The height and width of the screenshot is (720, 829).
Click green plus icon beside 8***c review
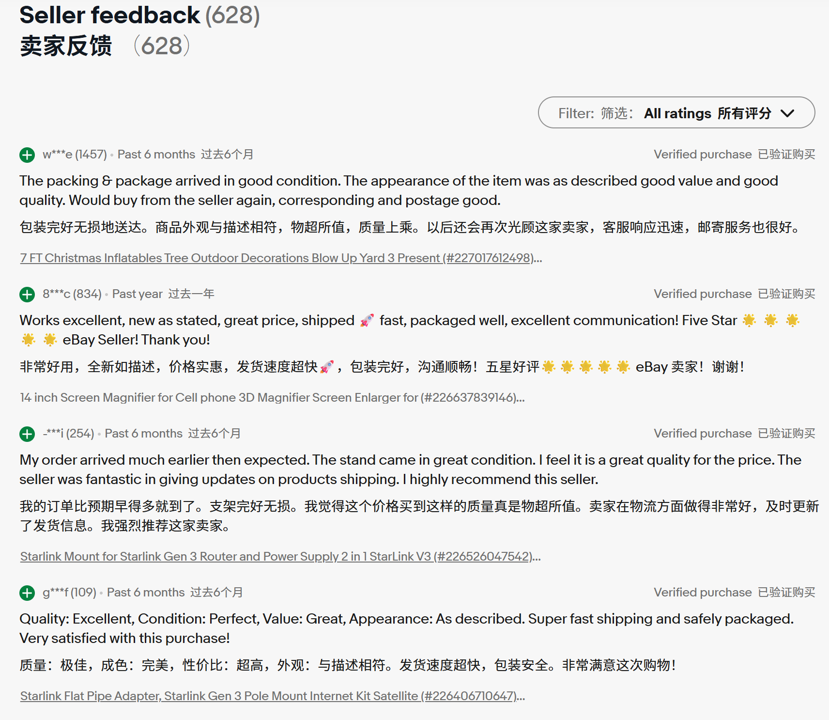click(27, 295)
